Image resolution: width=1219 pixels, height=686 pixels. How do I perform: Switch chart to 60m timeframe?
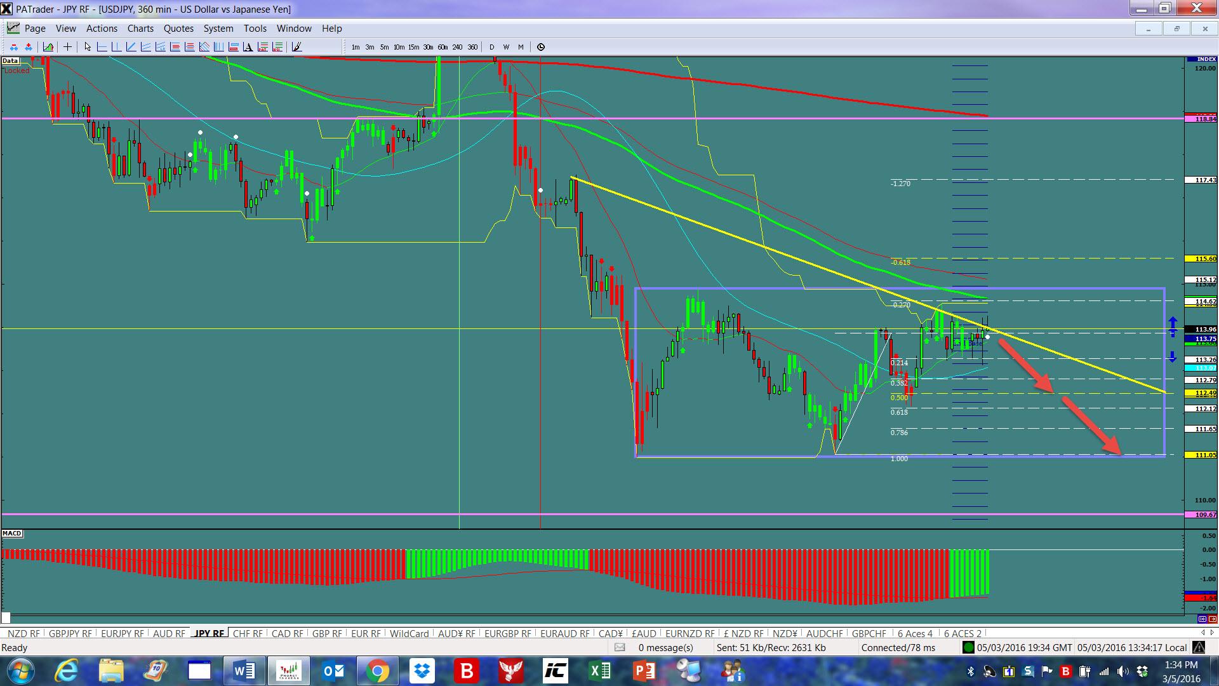click(443, 47)
